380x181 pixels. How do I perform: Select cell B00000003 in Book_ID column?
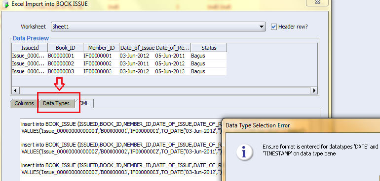66,71
